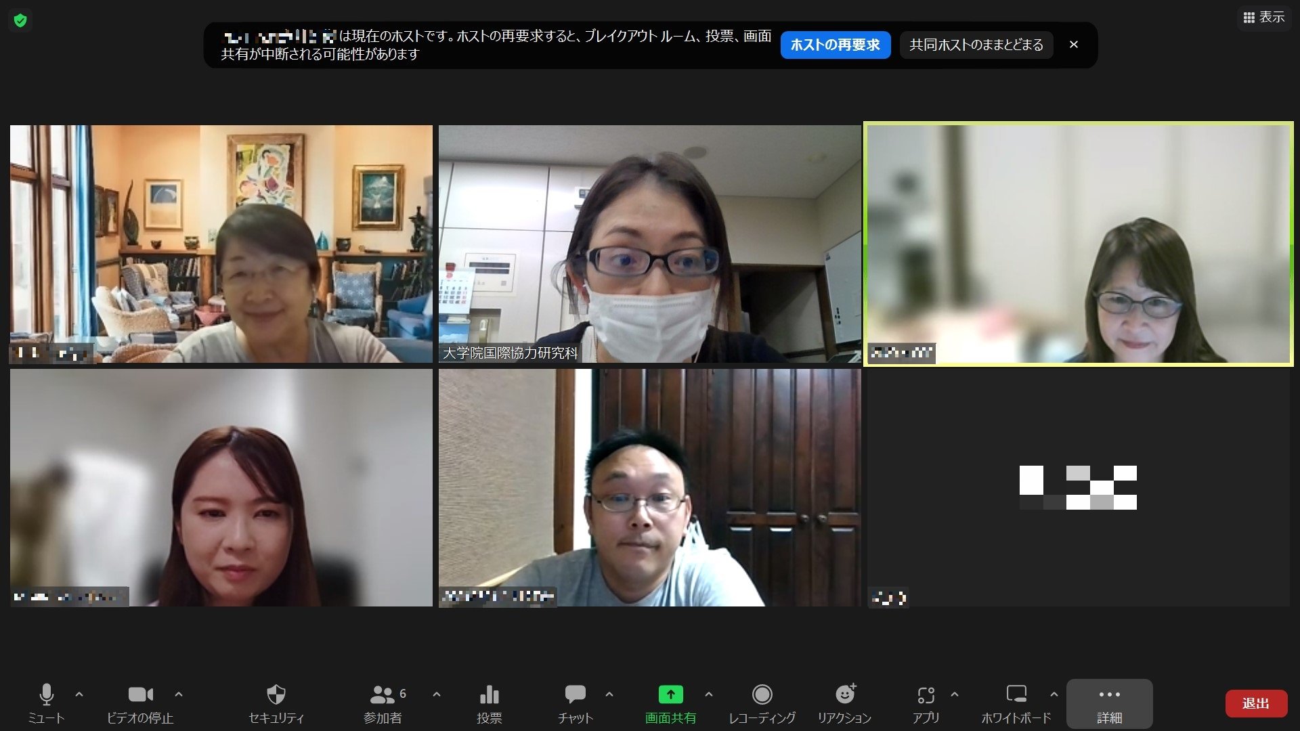The width and height of the screenshot is (1300, 731).
Task: Dismiss the host notification banner
Action: (1073, 45)
